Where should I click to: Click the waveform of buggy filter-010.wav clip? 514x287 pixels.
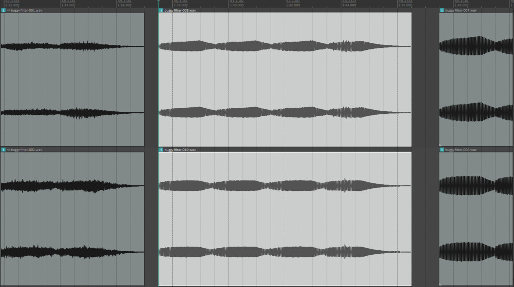tap(285, 219)
